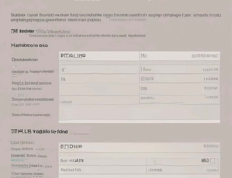Select the first row in top table's right column

(x=179, y=70)
